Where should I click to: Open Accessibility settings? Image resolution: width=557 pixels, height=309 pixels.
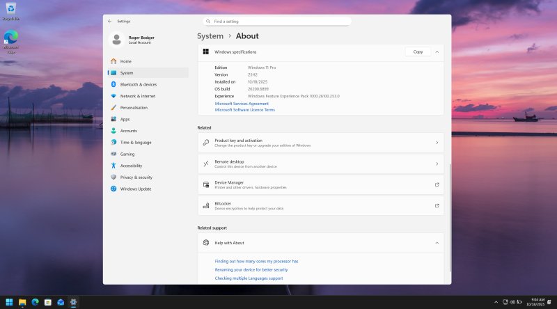pos(131,166)
